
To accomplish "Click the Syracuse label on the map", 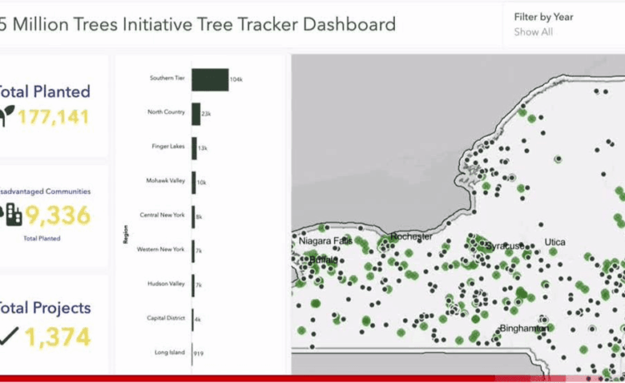I will [x=505, y=246].
